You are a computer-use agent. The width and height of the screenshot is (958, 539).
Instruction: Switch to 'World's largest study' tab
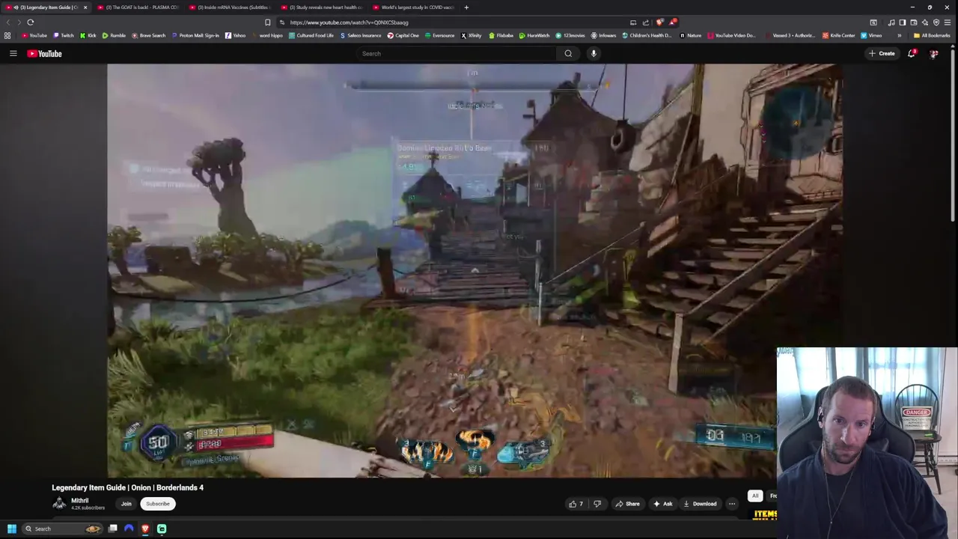point(414,7)
